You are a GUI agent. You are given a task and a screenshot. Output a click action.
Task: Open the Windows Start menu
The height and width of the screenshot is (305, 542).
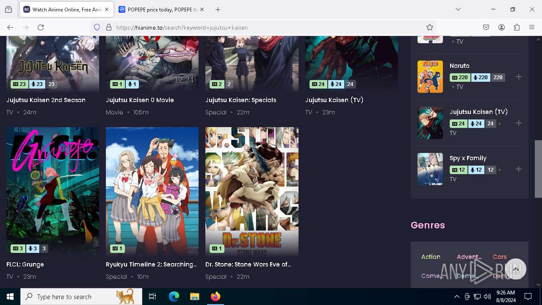point(10,297)
